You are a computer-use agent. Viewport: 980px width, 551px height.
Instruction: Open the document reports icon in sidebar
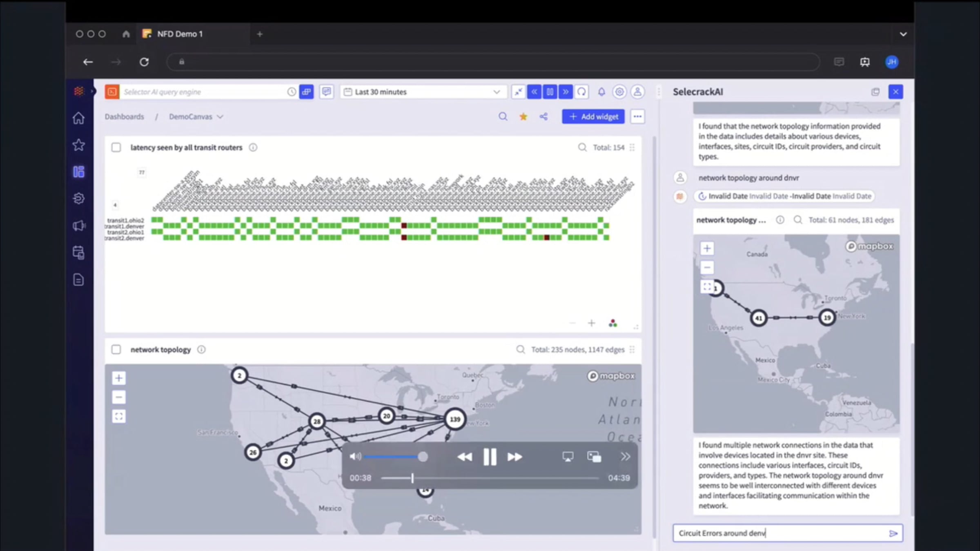tap(78, 280)
